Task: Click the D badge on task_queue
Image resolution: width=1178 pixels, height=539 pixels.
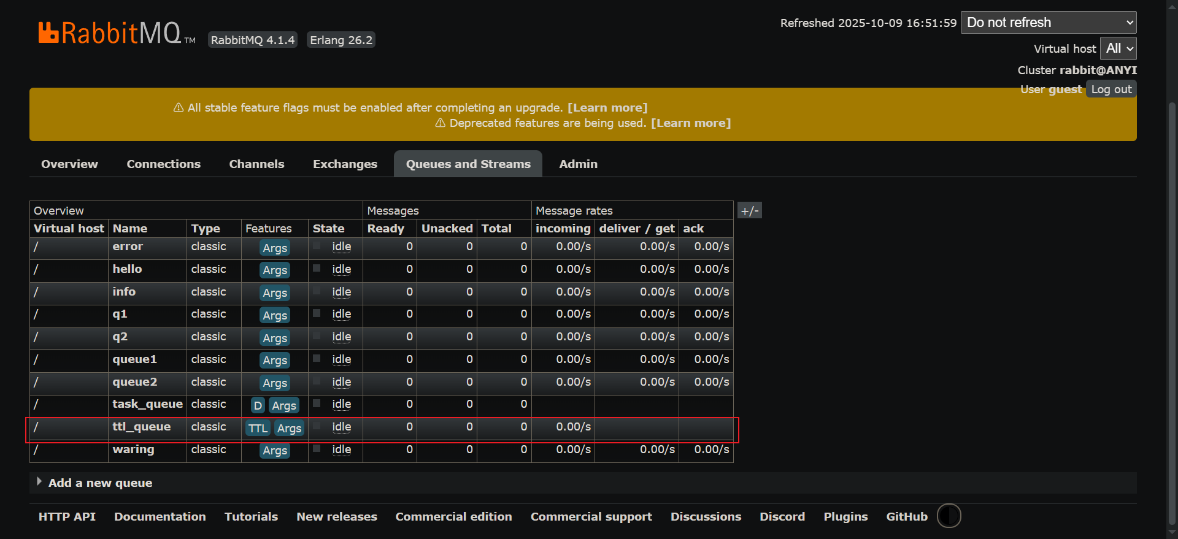Action: pos(258,405)
